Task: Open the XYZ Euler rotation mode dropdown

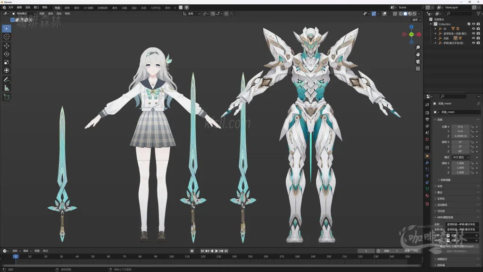Action: pyautogui.click(x=461, y=157)
